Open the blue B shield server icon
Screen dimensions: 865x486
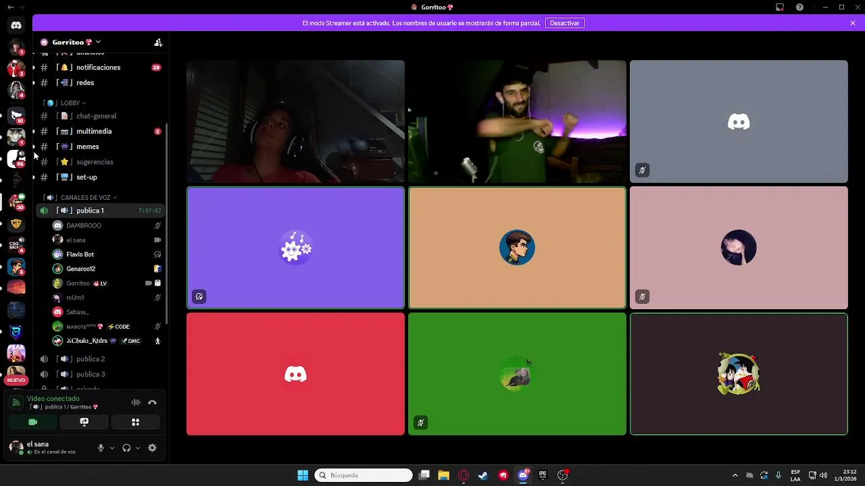pyautogui.click(x=16, y=331)
